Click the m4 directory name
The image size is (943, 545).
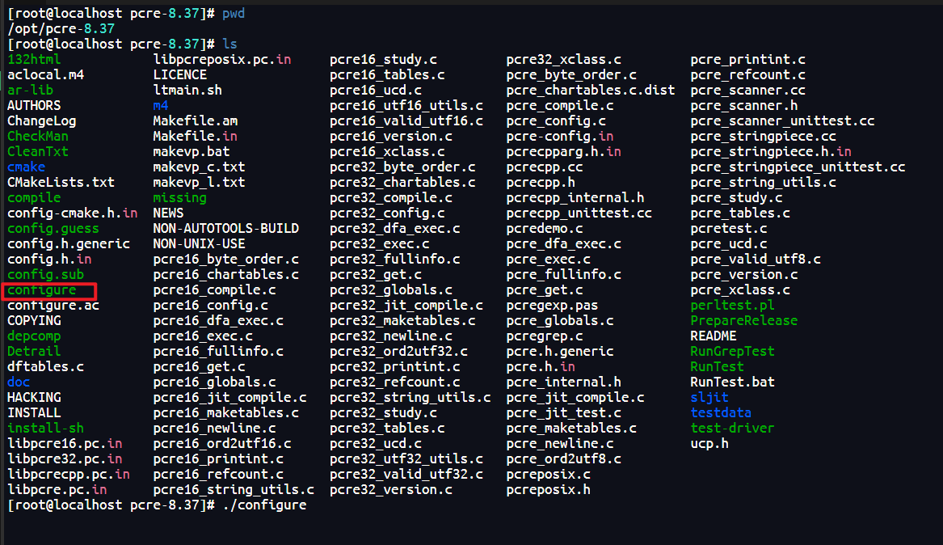(x=161, y=105)
